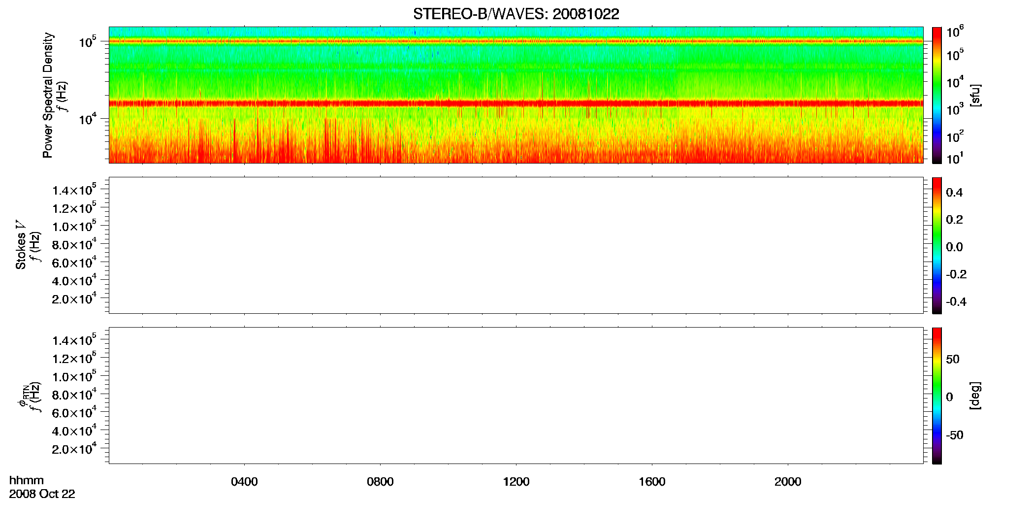Select the 2000 time axis label
The height and width of the screenshot is (532, 1032).
[788, 482]
